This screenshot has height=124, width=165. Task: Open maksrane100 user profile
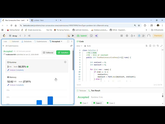11,55
